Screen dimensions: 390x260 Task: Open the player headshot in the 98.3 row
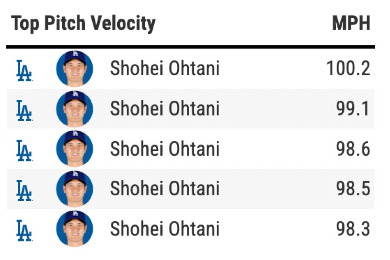pyautogui.click(x=75, y=228)
